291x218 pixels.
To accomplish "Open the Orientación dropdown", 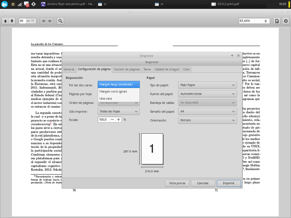I will point(207,120).
